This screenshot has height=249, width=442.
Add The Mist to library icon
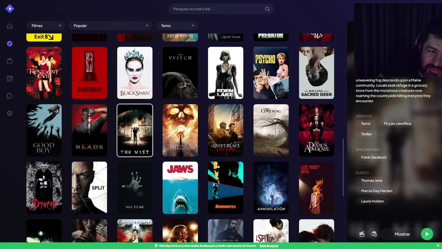(x=374, y=234)
